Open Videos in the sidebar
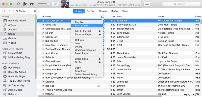Screen dimensions: 202x97 (12, 43)
